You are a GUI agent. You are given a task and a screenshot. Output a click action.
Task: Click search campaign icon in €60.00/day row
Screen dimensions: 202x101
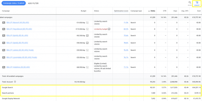point(4,67)
